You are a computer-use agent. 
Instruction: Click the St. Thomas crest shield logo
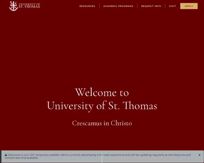(13, 6)
